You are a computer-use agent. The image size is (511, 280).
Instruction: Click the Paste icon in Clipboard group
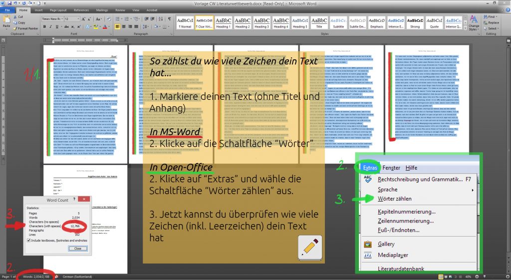(6, 21)
